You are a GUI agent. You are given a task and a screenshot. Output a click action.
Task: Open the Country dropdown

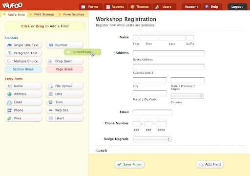pyautogui.click(x=187, y=96)
